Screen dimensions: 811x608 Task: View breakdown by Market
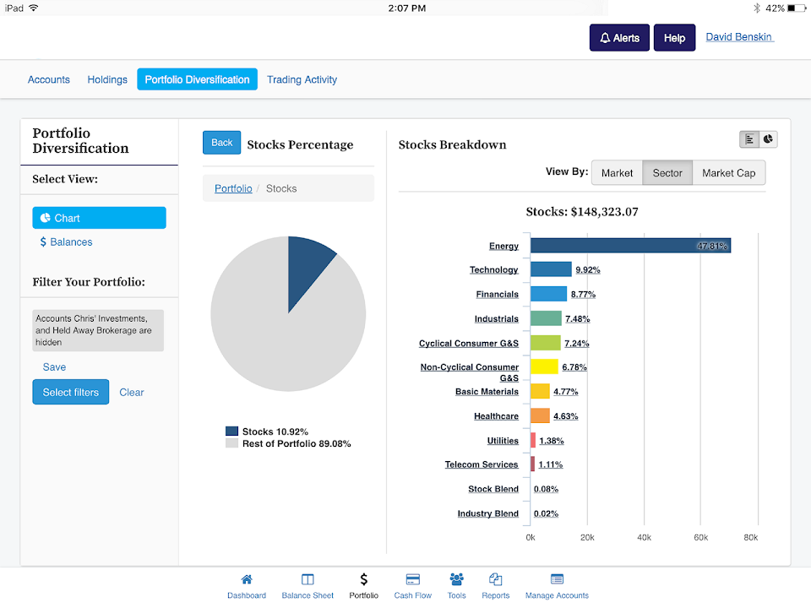617,173
